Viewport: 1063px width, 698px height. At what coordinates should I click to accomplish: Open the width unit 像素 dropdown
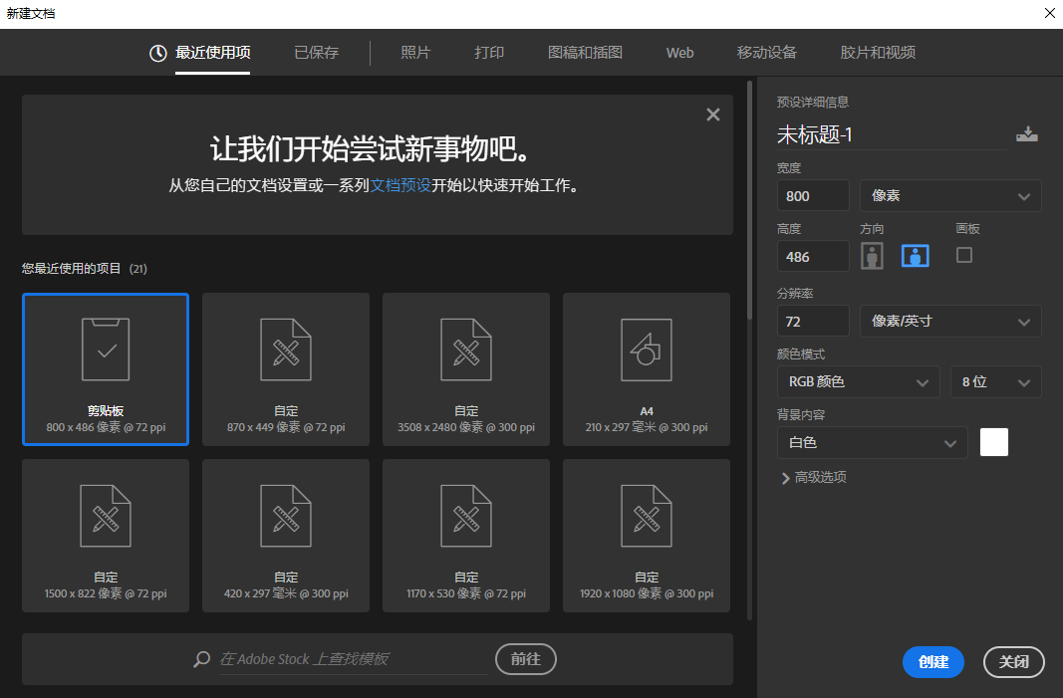click(x=950, y=196)
